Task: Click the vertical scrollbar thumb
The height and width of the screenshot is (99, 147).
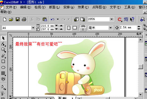Action: 141,67
